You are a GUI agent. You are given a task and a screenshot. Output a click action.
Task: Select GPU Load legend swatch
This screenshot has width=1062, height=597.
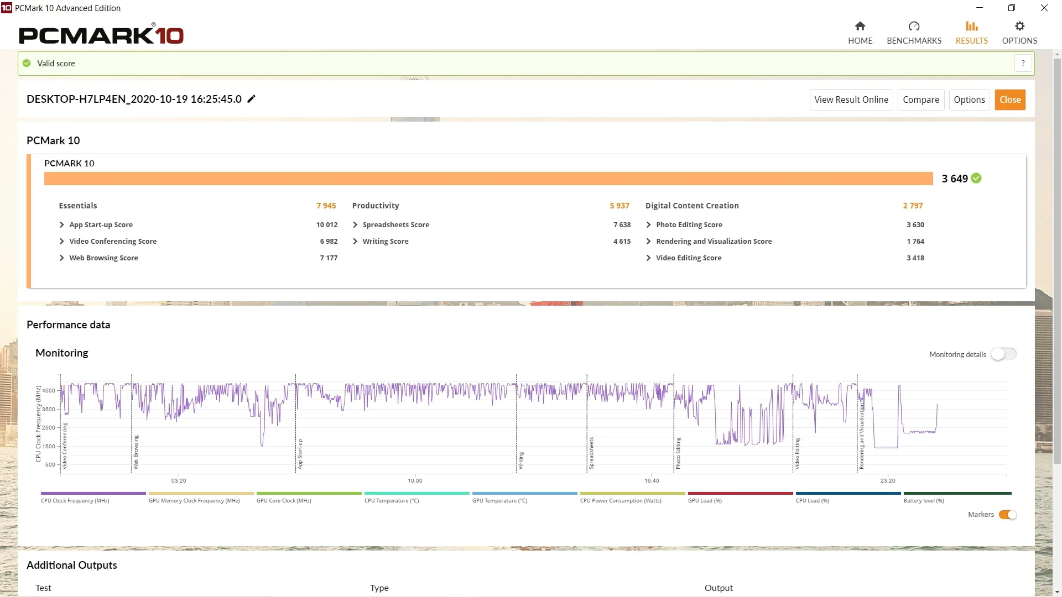tap(741, 493)
